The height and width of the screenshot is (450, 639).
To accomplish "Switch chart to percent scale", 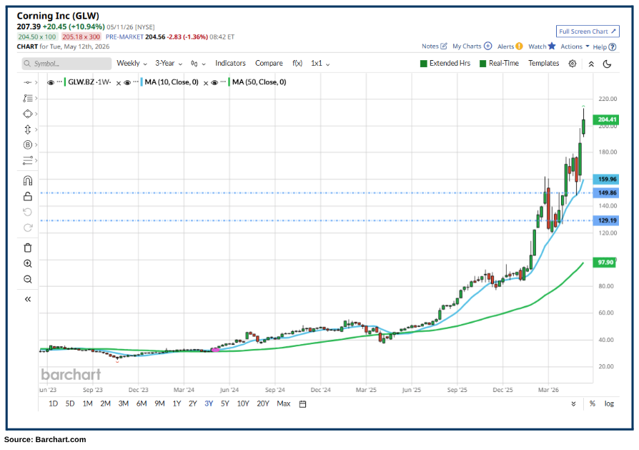I will 592,403.
